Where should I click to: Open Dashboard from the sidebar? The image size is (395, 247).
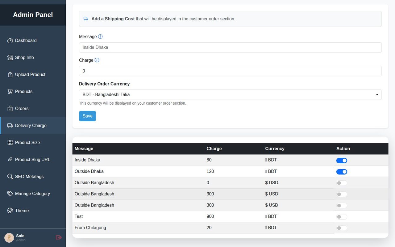[x=33, y=40]
